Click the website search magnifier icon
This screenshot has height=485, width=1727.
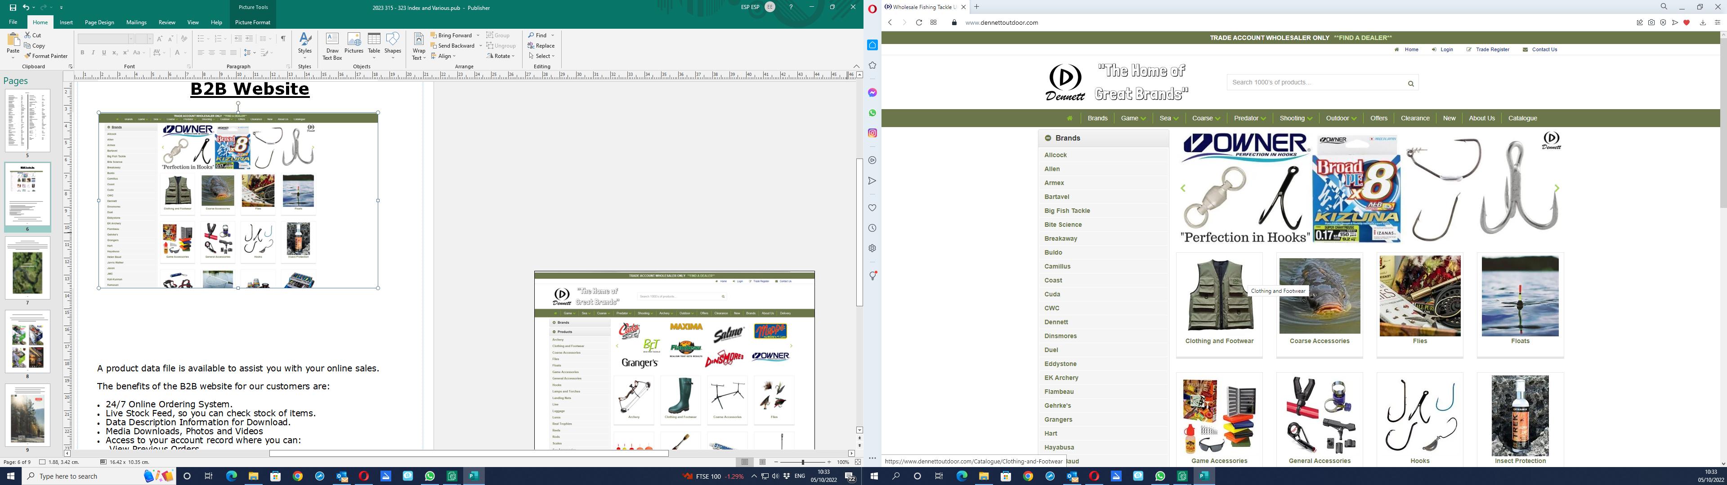[x=1410, y=84]
